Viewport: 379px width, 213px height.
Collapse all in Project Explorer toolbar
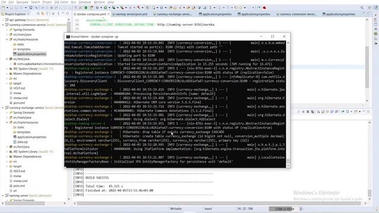(x=38, y=14)
